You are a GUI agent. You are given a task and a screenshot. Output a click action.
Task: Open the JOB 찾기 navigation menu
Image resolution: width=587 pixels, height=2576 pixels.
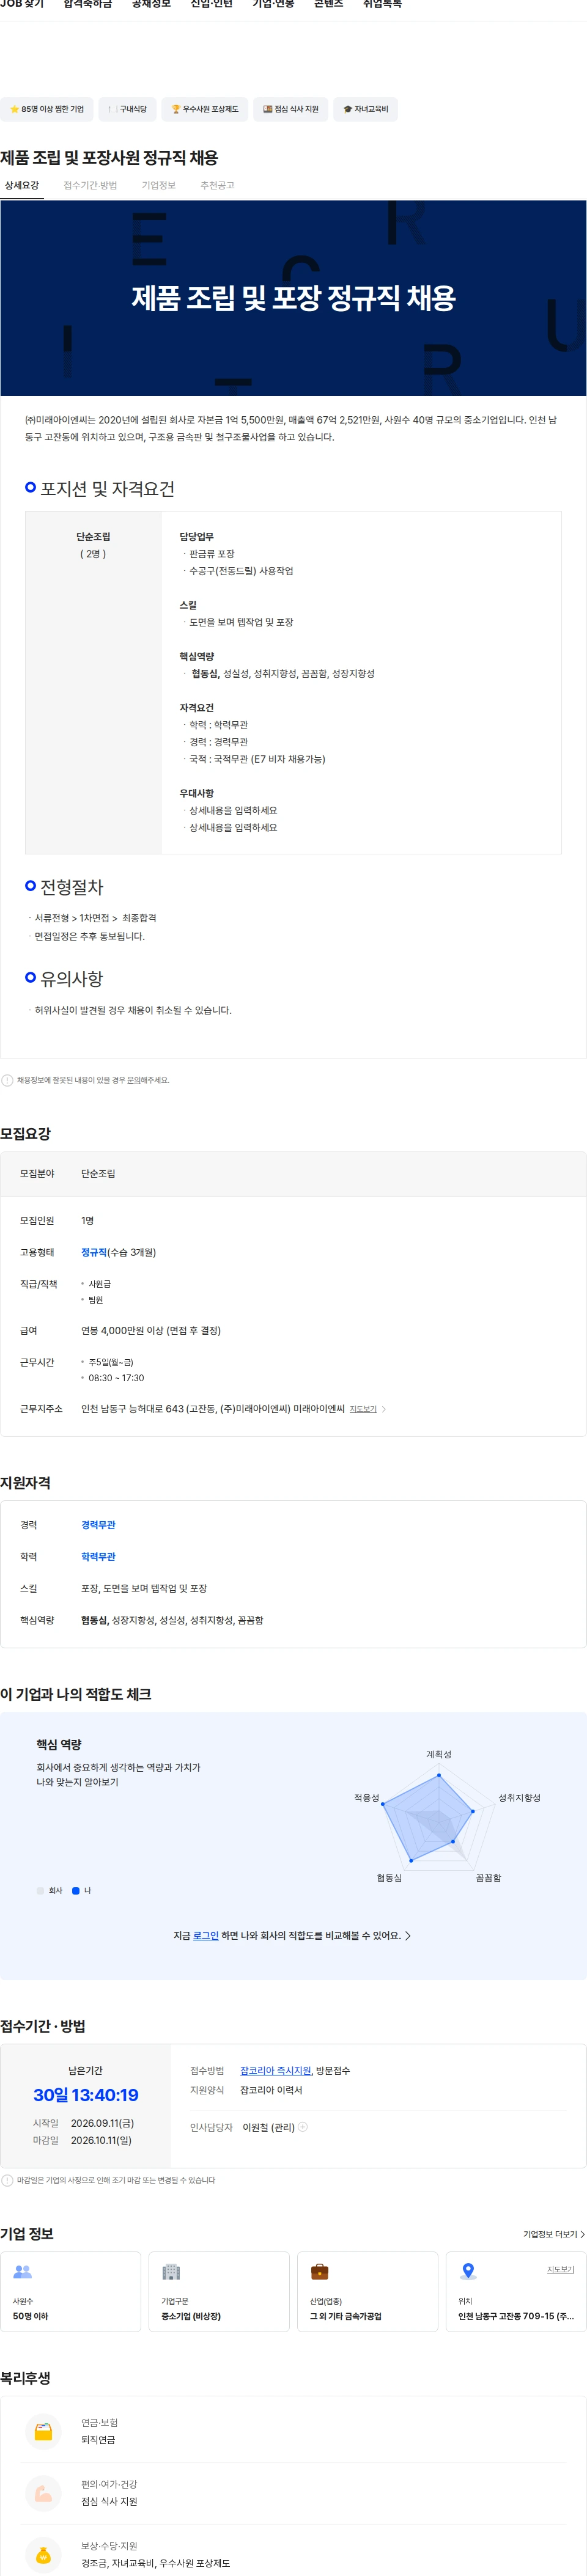click(22, 4)
